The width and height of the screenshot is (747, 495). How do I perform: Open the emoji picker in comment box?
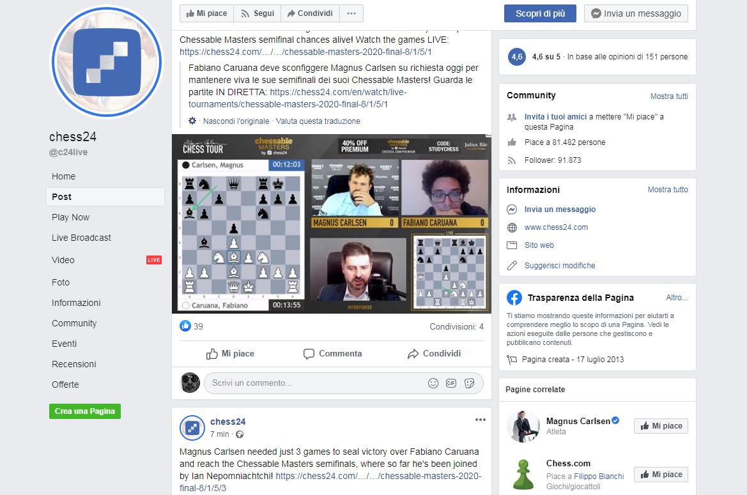(x=433, y=383)
